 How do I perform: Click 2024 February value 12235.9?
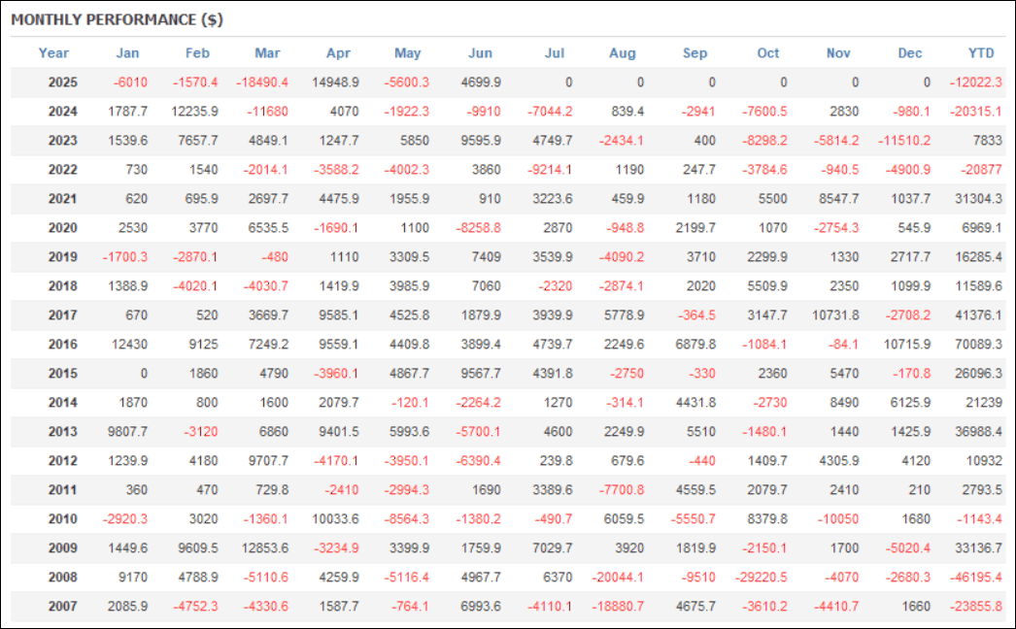(x=194, y=112)
